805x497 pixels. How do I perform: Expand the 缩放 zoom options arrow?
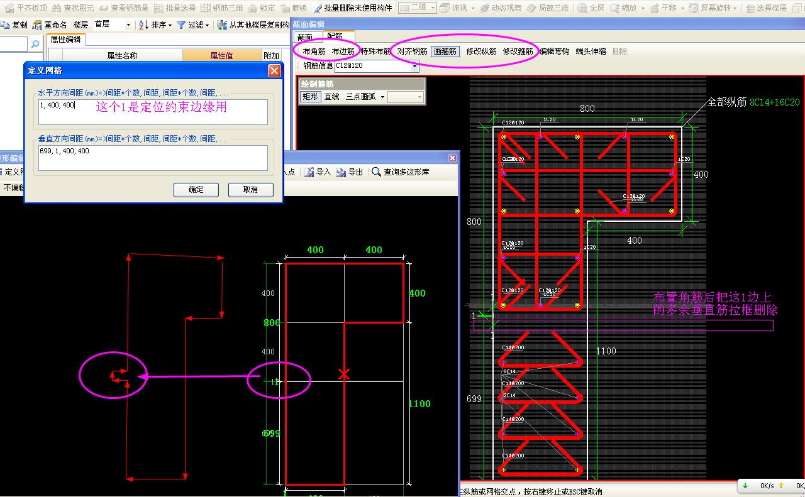(x=642, y=8)
